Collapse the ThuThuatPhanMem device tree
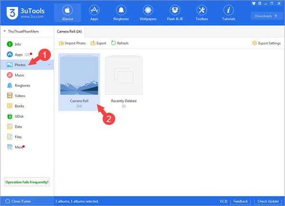 pyautogui.click(x=4, y=31)
